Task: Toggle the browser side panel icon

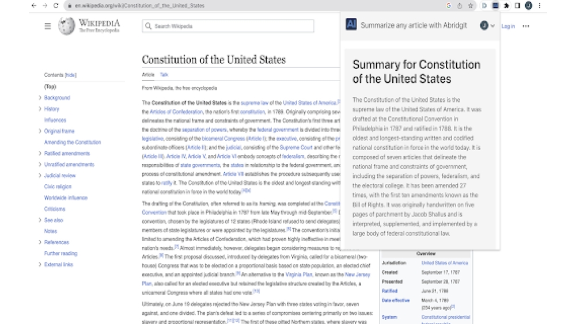Action: (x=517, y=6)
